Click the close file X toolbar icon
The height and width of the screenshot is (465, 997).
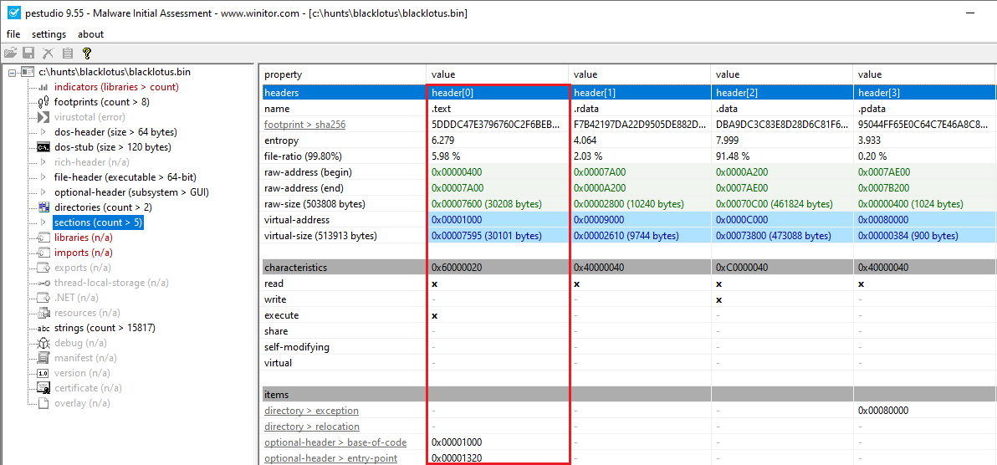click(48, 53)
